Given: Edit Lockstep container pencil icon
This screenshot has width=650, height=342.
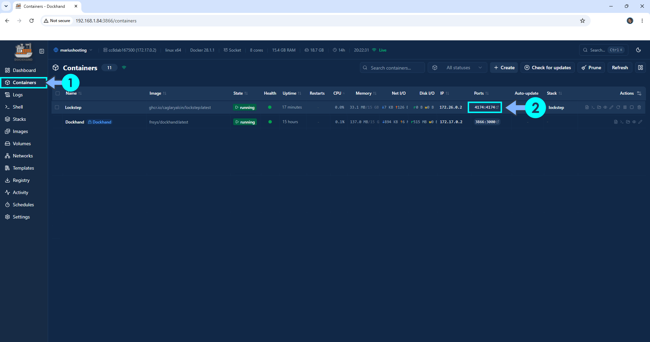Looking at the screenshot, I should [x=611, y=107].
